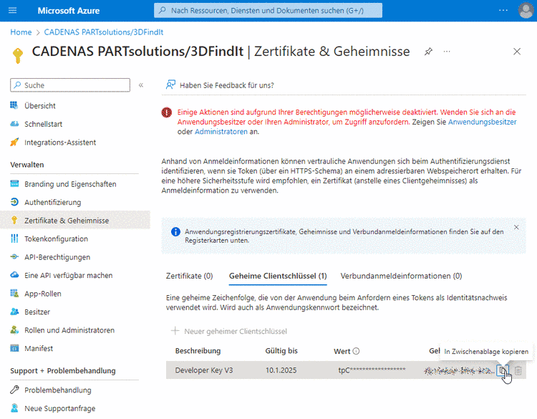This screenshot has height=419, width=537.
Task: Click the Microsoft Azure logo text
Action: click(69, 11)
